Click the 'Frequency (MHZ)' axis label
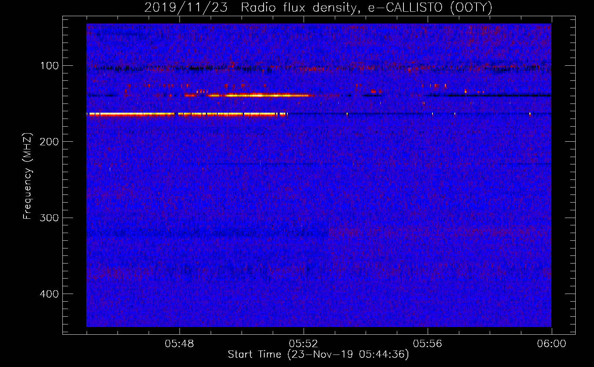Screen dimensions: 594x367 28,176
